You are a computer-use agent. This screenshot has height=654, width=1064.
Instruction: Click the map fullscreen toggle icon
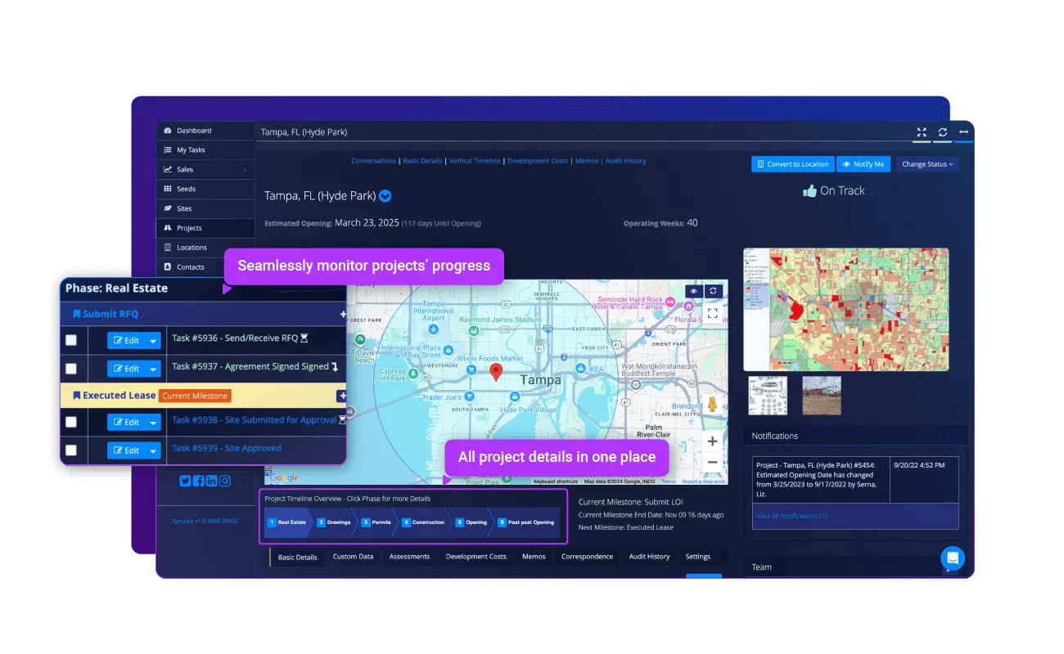tap(712, 313)
